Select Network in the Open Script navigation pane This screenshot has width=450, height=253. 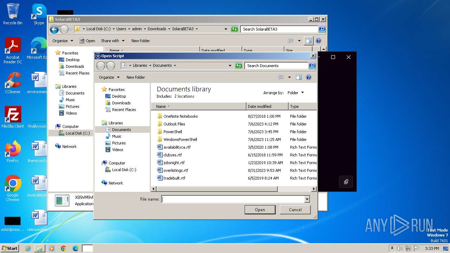coord(112,183)
